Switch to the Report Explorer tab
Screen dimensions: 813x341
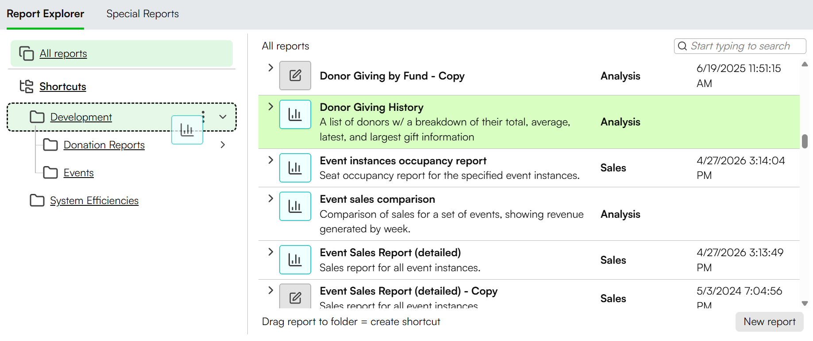pyautogui.click(x=45, y=14)
